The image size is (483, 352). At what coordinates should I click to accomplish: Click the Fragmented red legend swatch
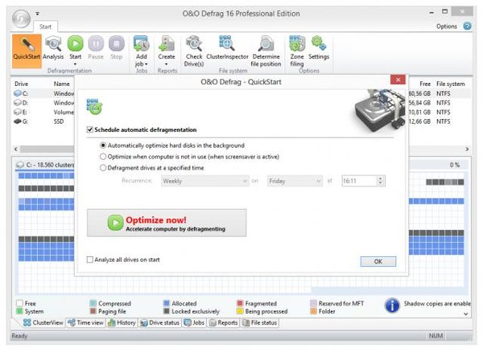[240, 304]
